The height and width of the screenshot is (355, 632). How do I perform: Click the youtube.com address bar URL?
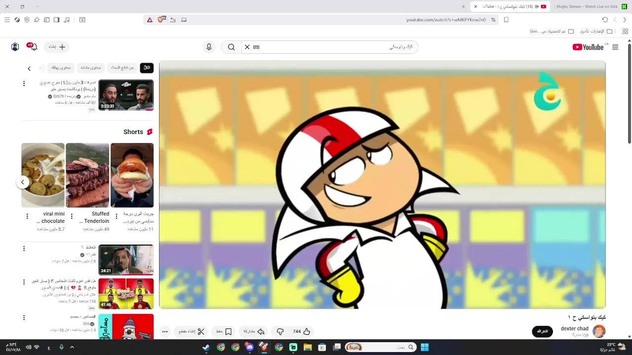(x=446, y=20)
